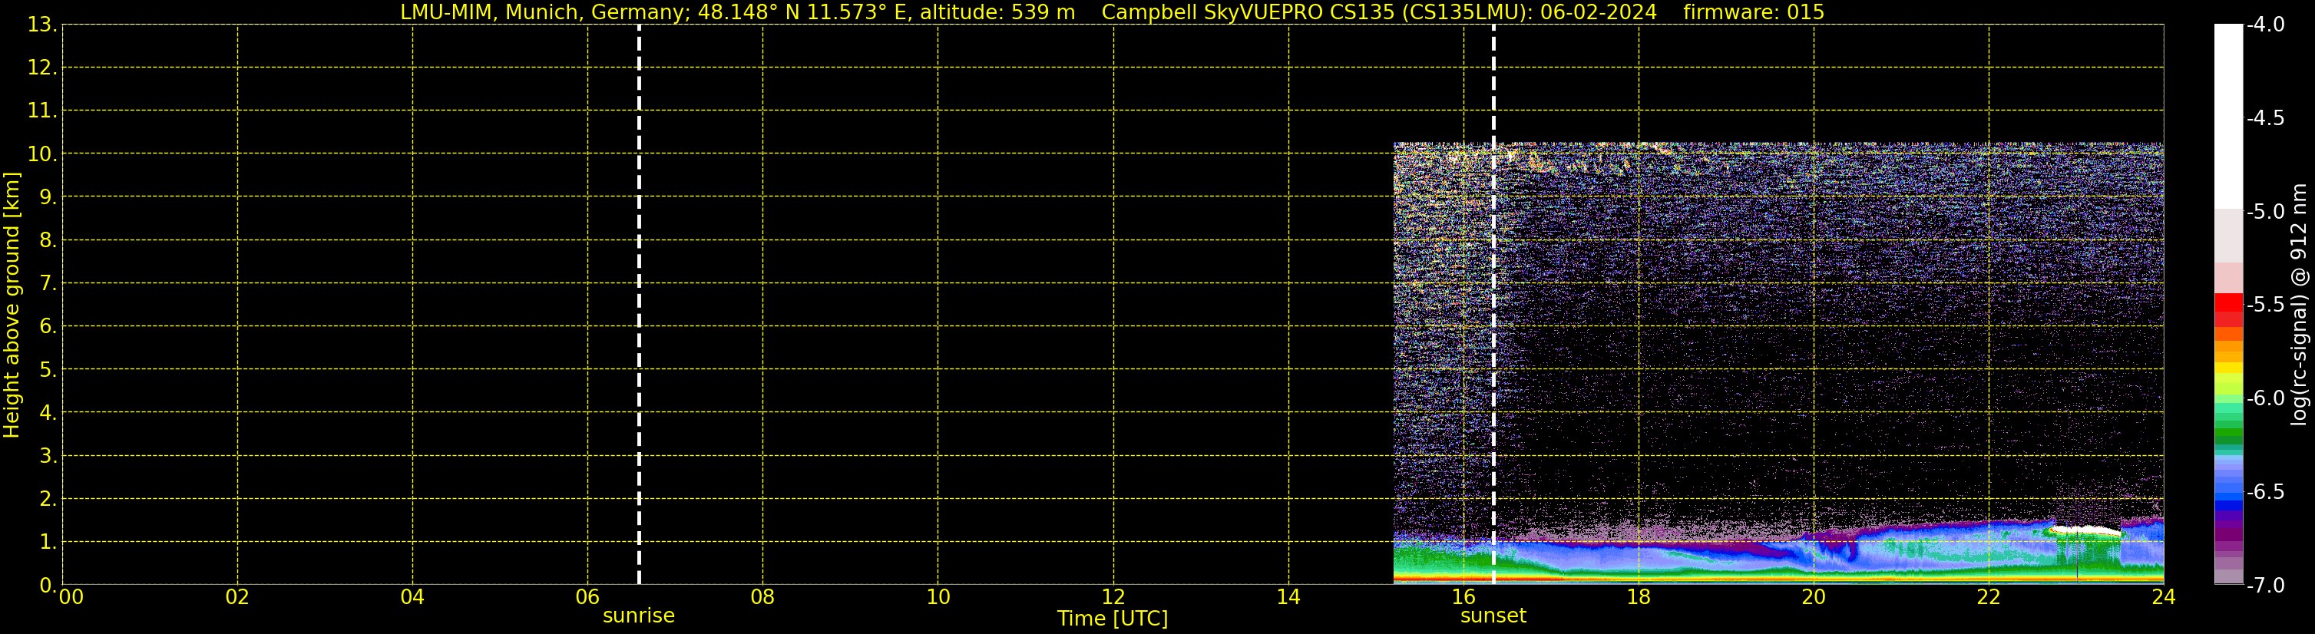Click the time axis tick label 04
This screenshot has height=634, width=2315.
412,597
